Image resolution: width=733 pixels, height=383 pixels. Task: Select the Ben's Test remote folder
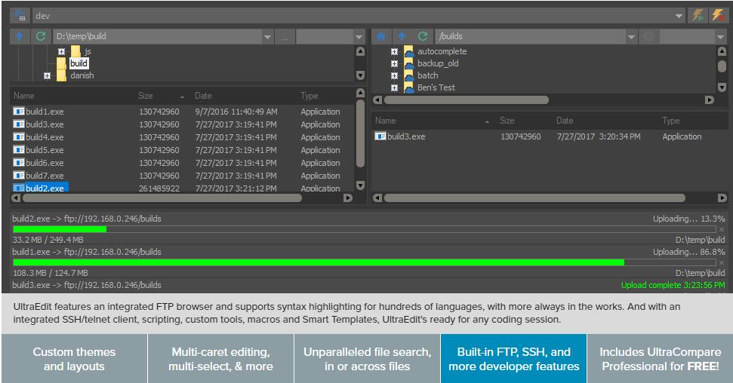[x=436, y=87]
